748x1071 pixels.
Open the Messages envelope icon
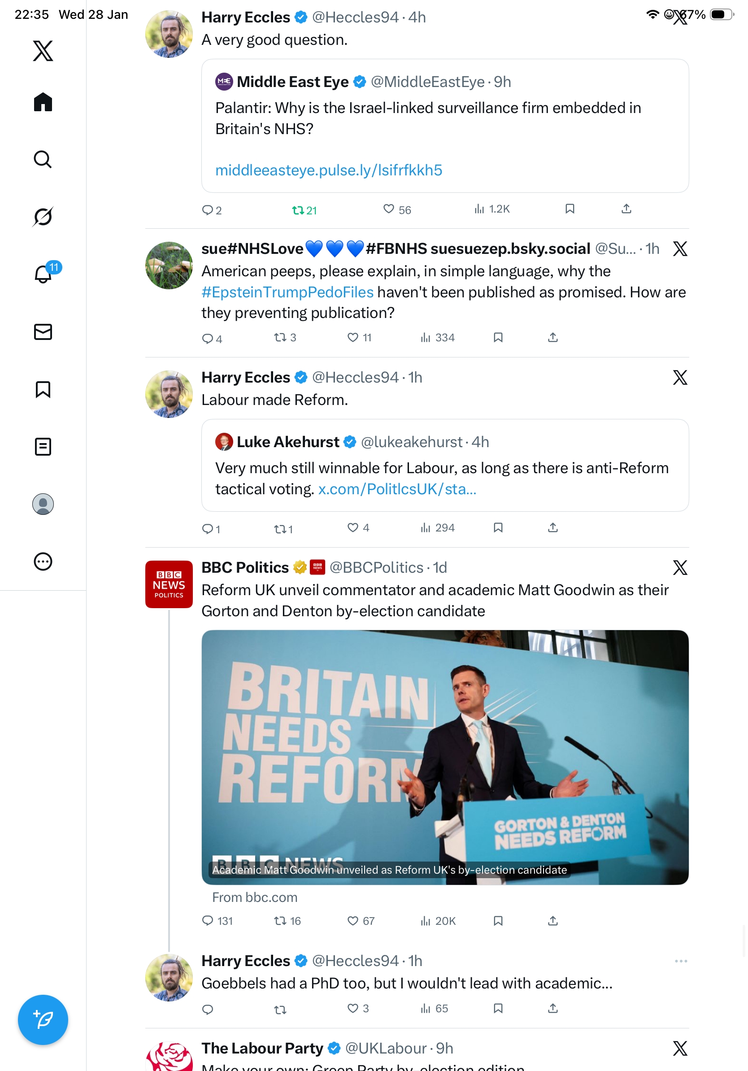tap(43, 331)
